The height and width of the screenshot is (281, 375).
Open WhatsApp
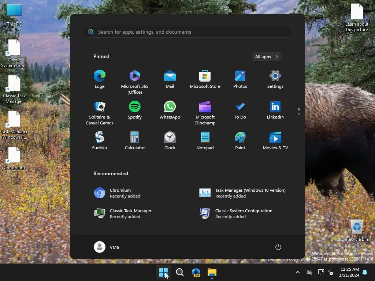[170, 110]
